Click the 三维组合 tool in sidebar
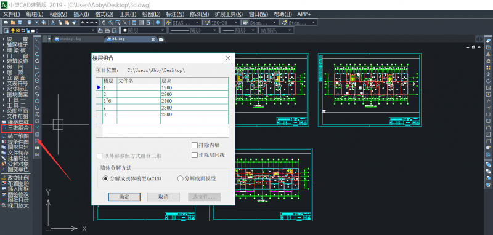493x235 pixels. [x=18, y=128]
